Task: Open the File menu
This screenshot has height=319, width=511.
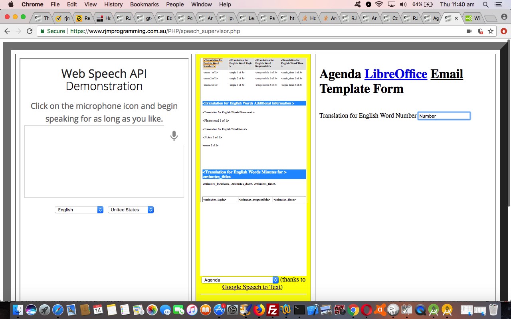Action: tap(55, 4)
